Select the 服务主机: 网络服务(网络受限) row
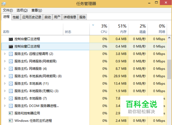This screenshot has height=125, width=172. click(x=84, y=61)
